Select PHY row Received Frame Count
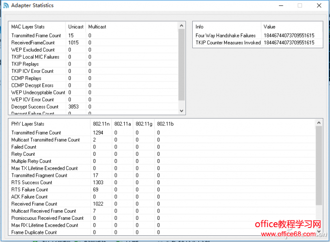The image size is (330, 242). coord(162,204)
